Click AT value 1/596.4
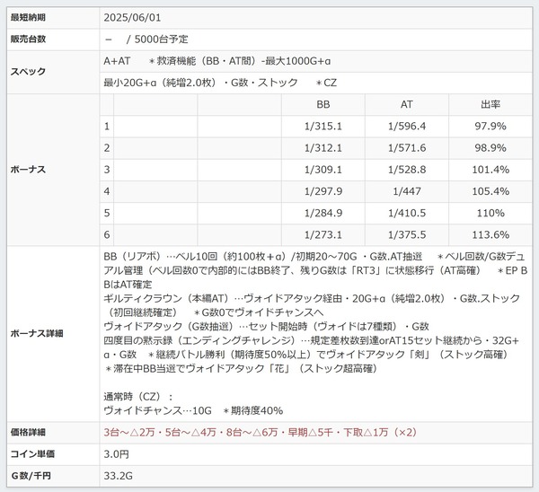Viewport: 539px width, 492px height. pos(407,127)
